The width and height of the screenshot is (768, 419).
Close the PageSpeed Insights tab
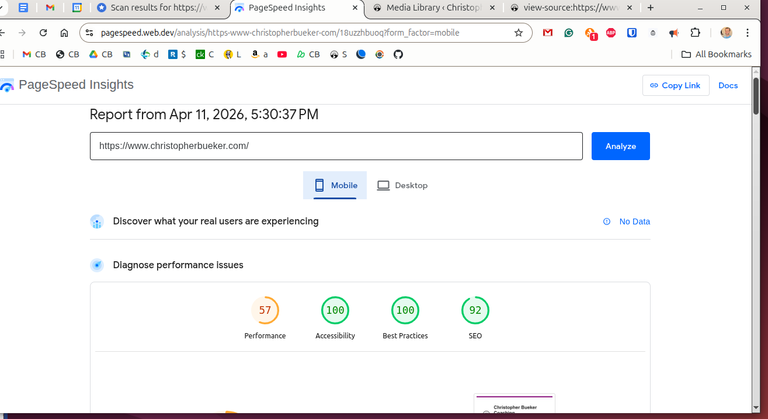pos(354,8)
